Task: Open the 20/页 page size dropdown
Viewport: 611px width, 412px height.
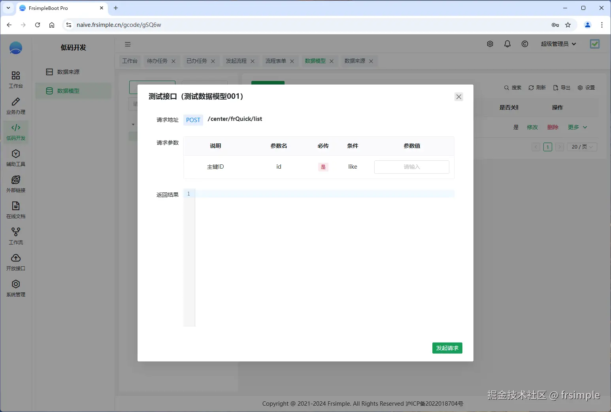Action: tap(581, 147)
